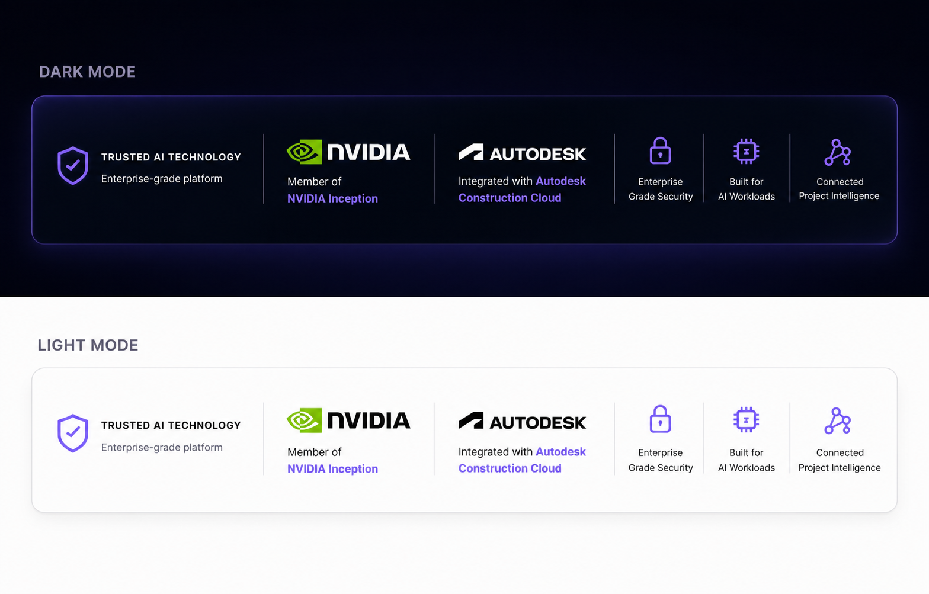Click TRUSTED AI TECHNOLOGY title in light mode

[171, 425]
